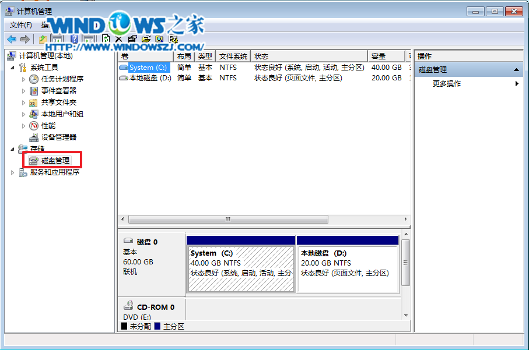This screenshot has height=350, width=529.
Task: Click the black X delete toolbar icon
Action: click(x=119, y=39)
